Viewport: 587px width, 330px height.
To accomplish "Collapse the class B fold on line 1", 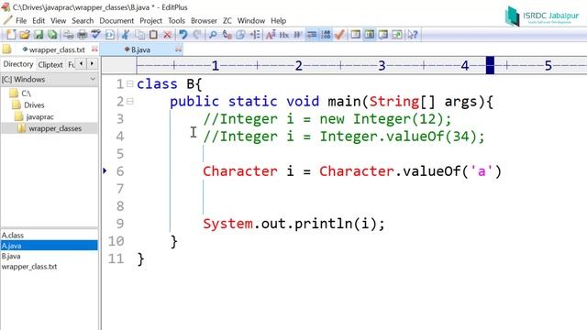I will tap(129, 83).
